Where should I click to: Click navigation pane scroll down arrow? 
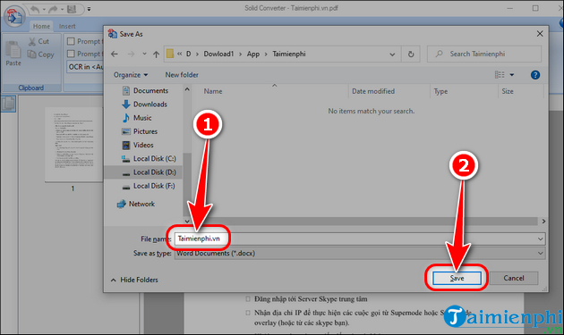tap(187, 221)
